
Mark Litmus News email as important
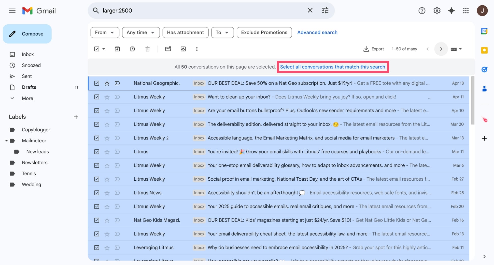coord(117,193)
